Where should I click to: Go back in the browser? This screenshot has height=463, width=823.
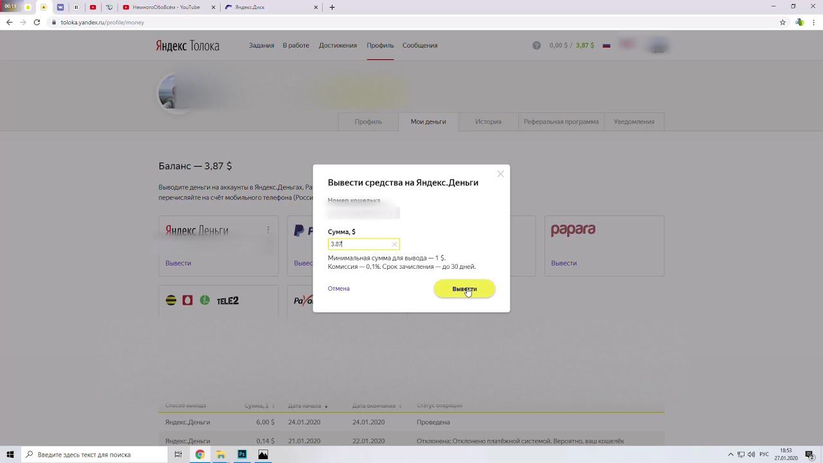pos(9,22)
